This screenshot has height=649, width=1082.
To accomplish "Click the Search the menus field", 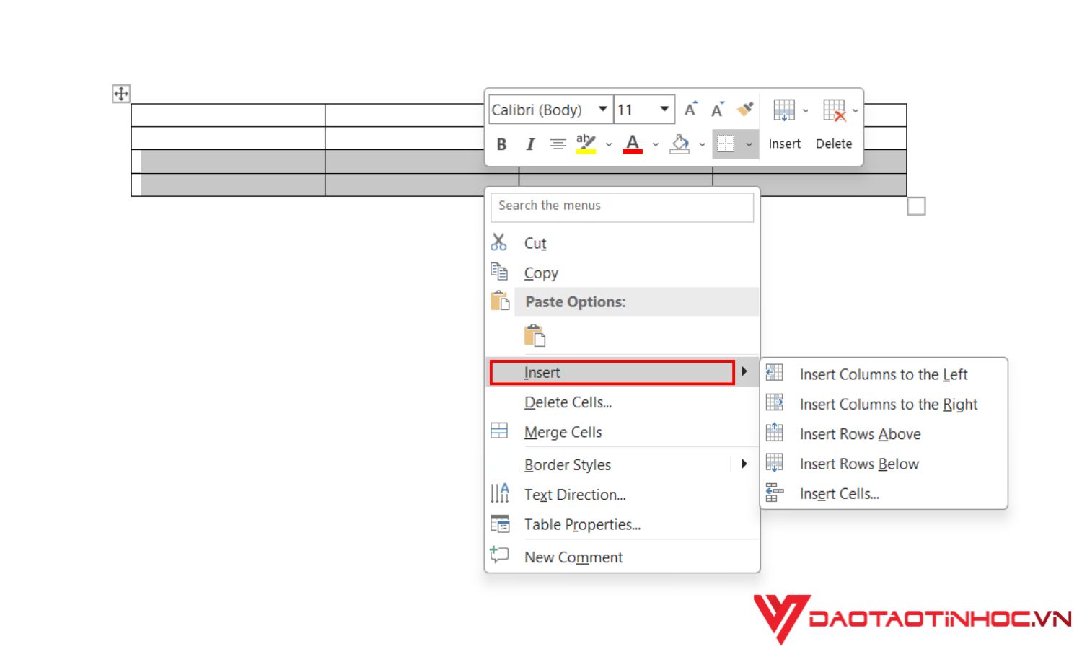I will [x=622, y=206].
